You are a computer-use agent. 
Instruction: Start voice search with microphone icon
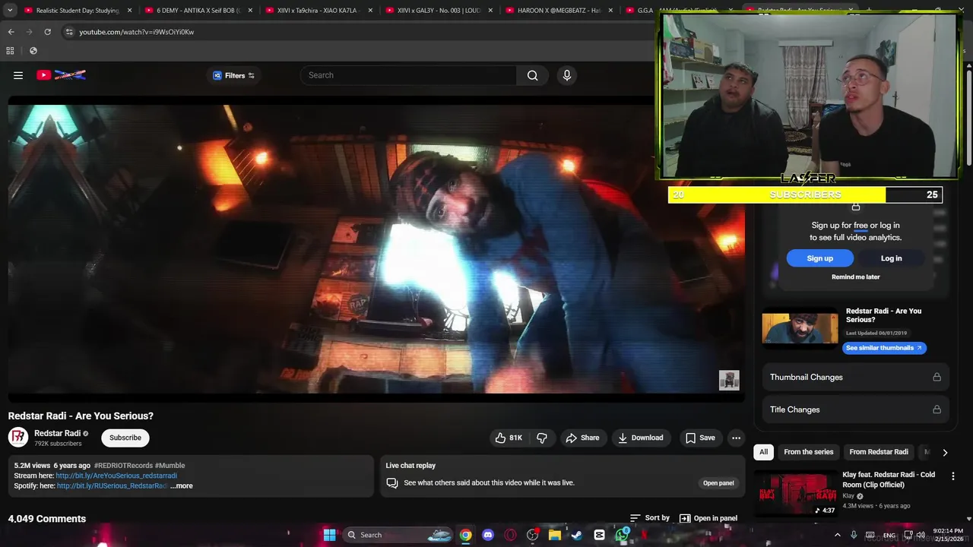pyautogui.click(x=566, y=75)
